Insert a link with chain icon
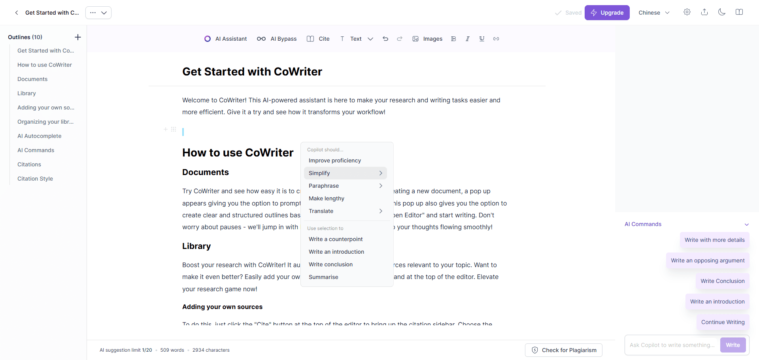This screenshot has height=360, width=759. pyautogui.click(x=496, y=39)
